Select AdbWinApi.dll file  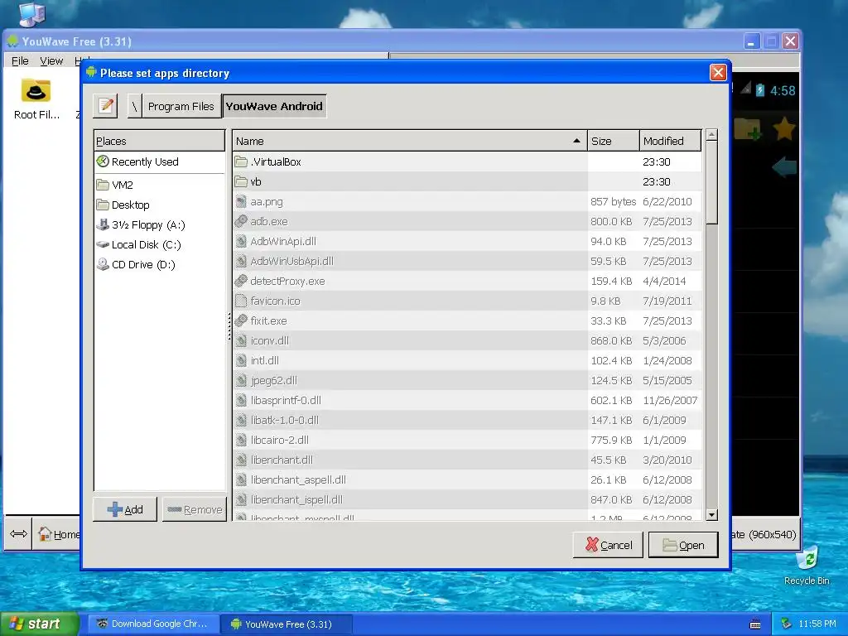tap(468, 241)
